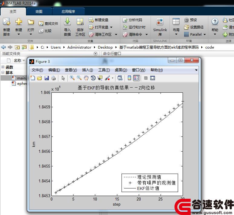234x215 pixels.
Task: Open Figure 3 工具(T) menu
Action: click(104, 70)
